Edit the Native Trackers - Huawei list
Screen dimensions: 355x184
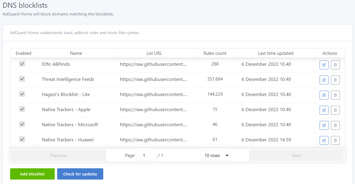324,140
